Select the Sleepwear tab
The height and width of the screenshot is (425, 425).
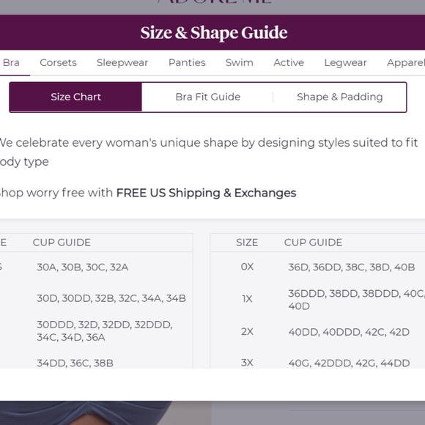pyautogui.click(x=122, y=62)
